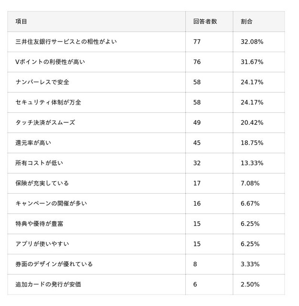Select the 券面のデザインが優れている cell
Screen dimensions: 299x306
pyautogui.click(x=54, y=264)
